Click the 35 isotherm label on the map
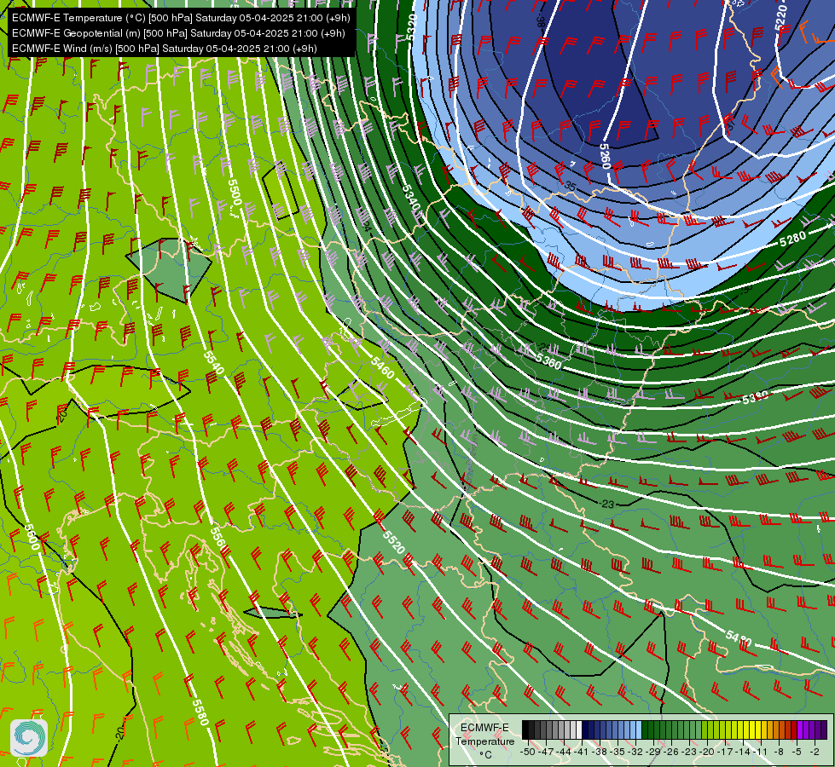 [x=570, y=186]
